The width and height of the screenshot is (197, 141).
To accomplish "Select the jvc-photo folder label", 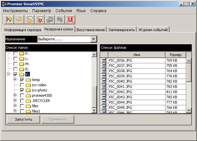I will point(39,90).
